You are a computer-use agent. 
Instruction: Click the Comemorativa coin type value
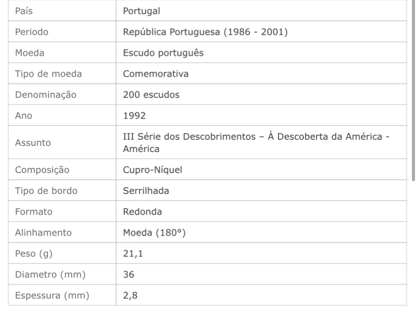pyautogui.click(x=155, y=74)
